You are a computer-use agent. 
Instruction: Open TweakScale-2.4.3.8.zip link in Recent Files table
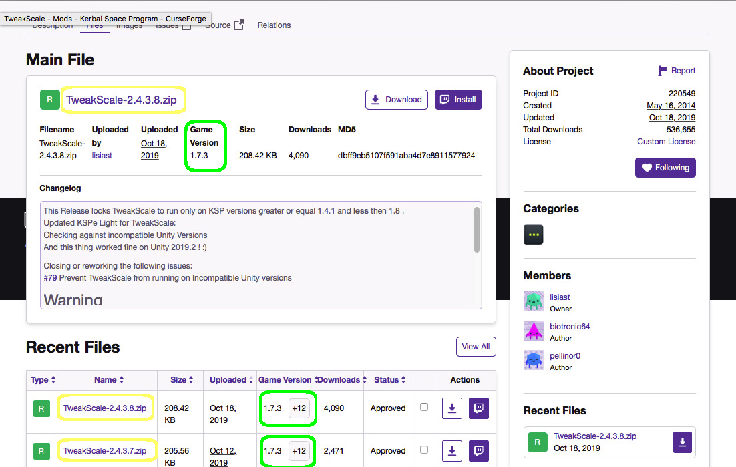coord(105,408)
